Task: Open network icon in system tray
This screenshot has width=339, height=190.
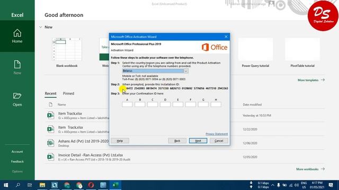Action: click(291, 185)
